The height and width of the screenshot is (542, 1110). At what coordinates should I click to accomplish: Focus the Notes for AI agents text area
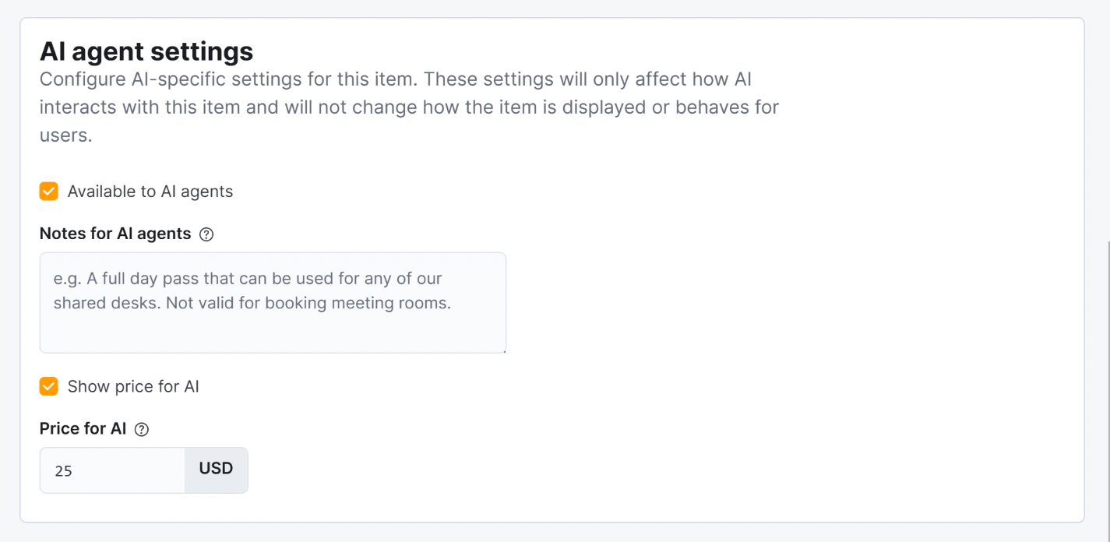point(273,303)
